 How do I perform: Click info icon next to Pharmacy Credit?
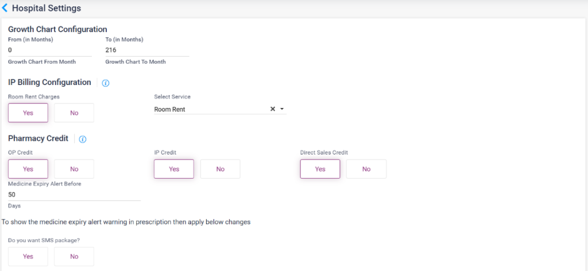[82, 139]
